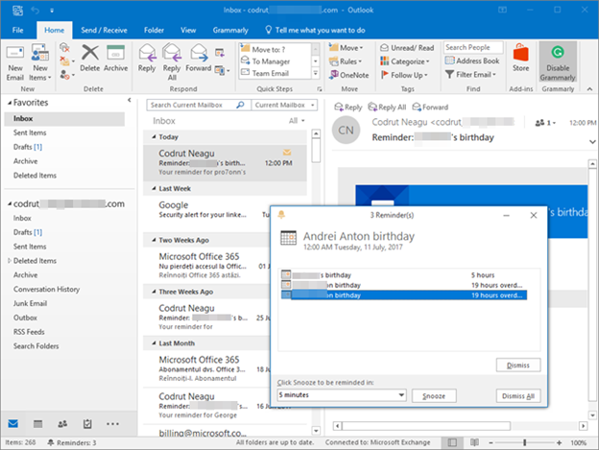This screenshot has width=599, height=450.
Task: Click the Disable Grammarly button
Action: point(557,59)
